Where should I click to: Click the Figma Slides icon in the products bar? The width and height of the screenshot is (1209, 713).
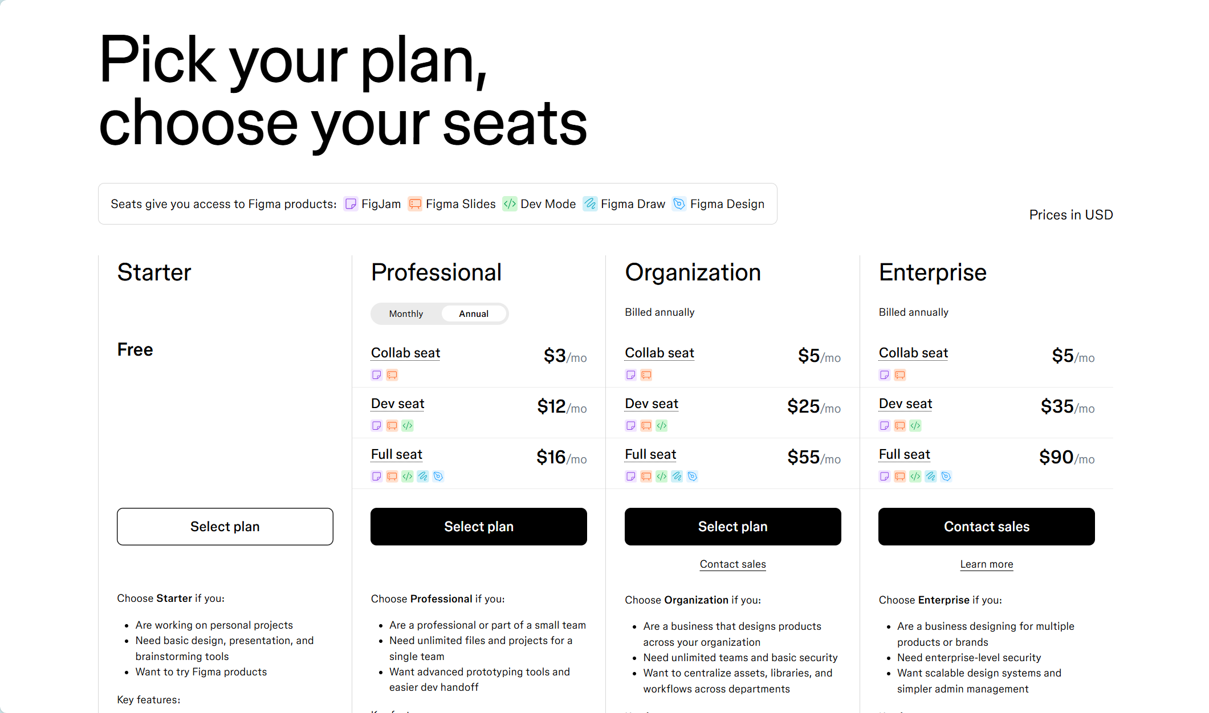tap(415, 204)
